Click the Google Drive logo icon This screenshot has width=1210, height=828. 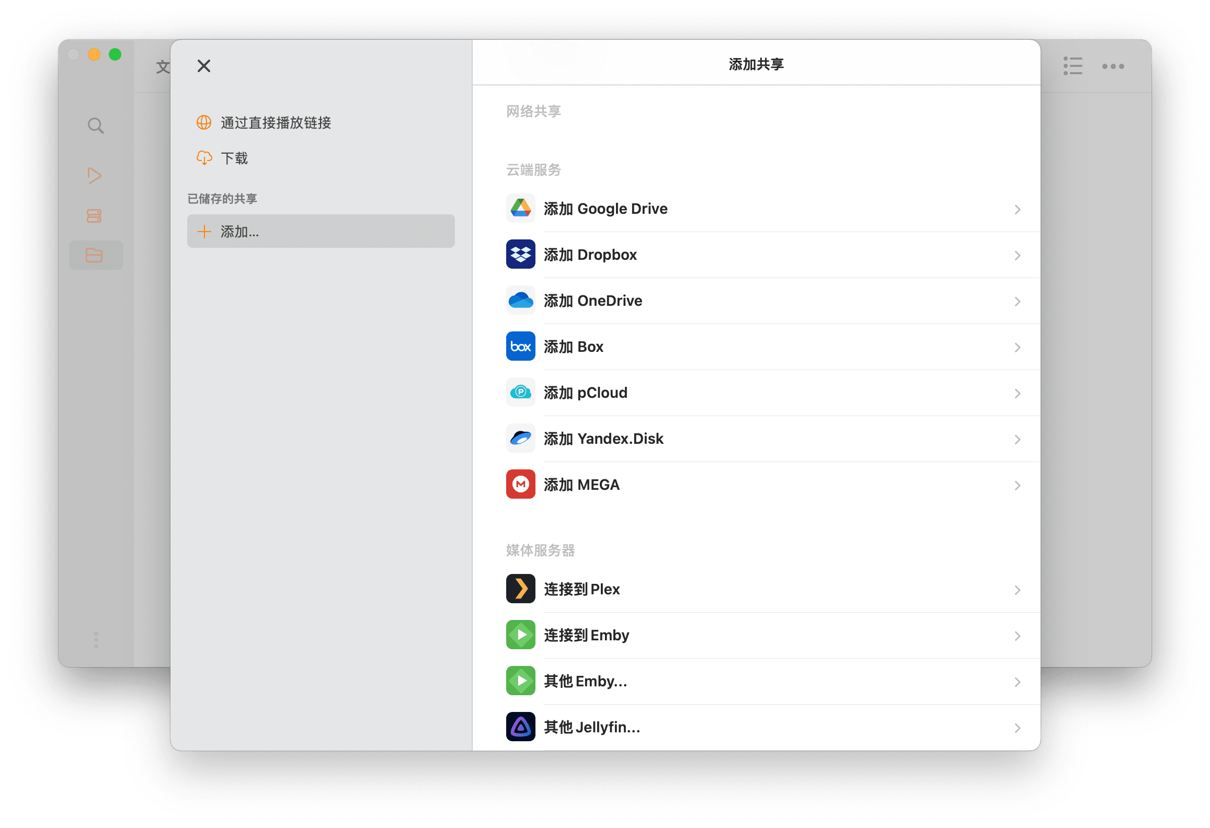point(520,209)
